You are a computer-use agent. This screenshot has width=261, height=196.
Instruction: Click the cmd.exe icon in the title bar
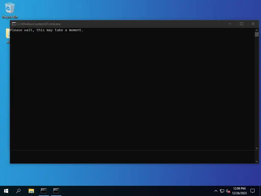point(14,24)
